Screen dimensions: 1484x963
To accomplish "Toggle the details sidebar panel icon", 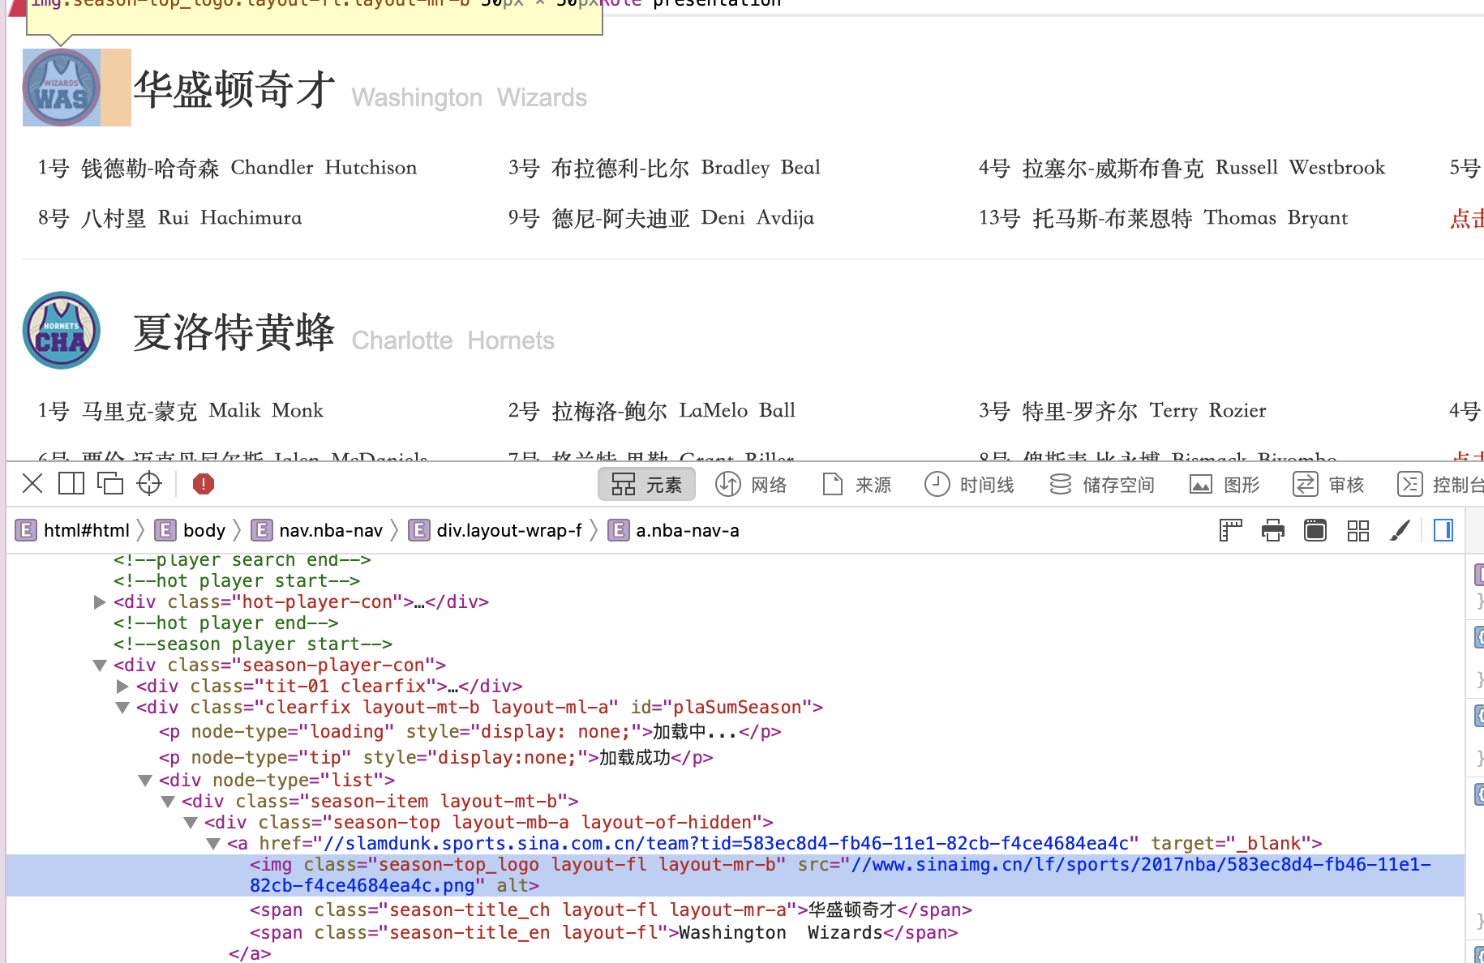I will (1443, 530).
